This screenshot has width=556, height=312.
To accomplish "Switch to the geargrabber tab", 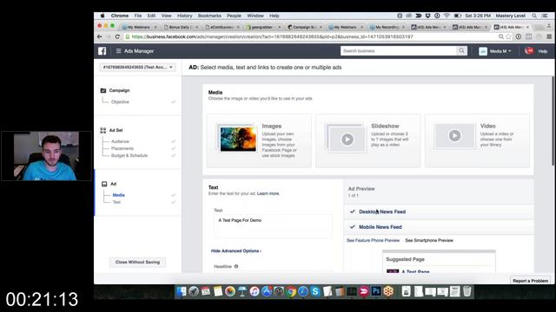I will pos(262,27).
